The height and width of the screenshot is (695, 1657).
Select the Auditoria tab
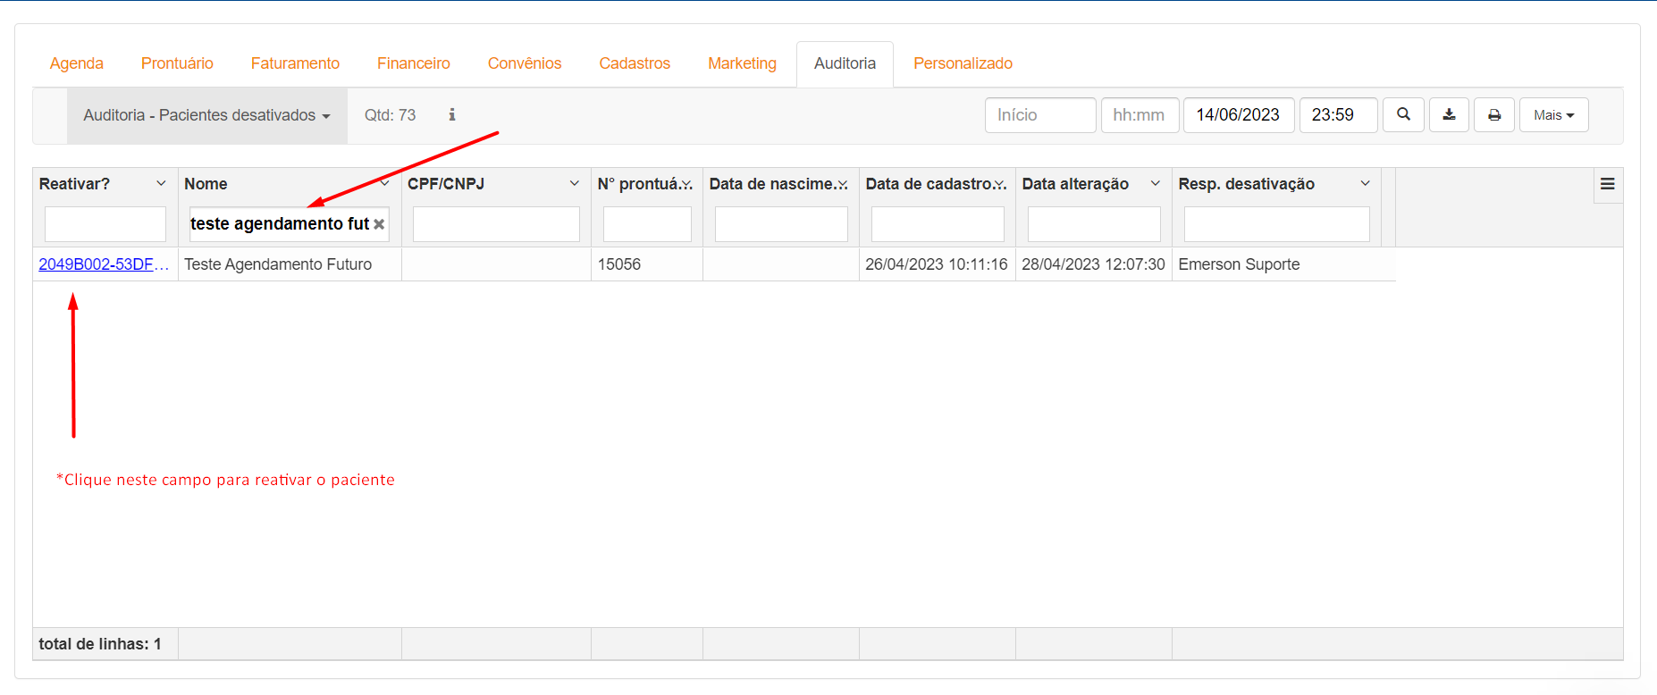pyautogui.click(x=845, y=63)
